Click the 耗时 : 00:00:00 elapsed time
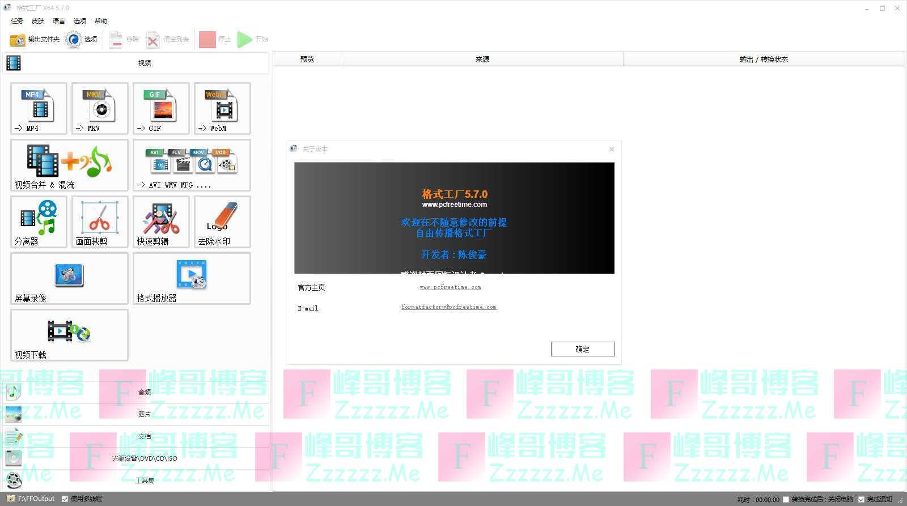The height and width of the screenshot is (506, 907). (x=758, y=500)
